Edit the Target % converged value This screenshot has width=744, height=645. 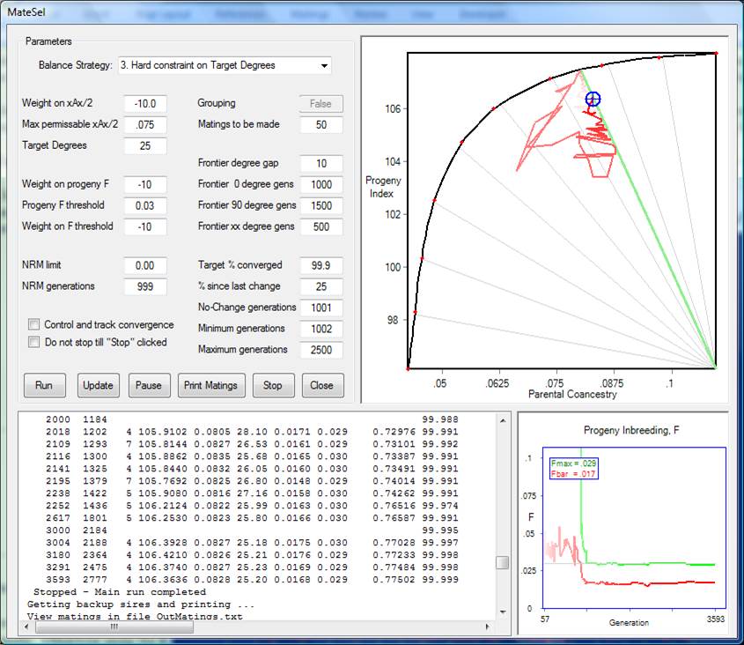[x=321, y=265]
